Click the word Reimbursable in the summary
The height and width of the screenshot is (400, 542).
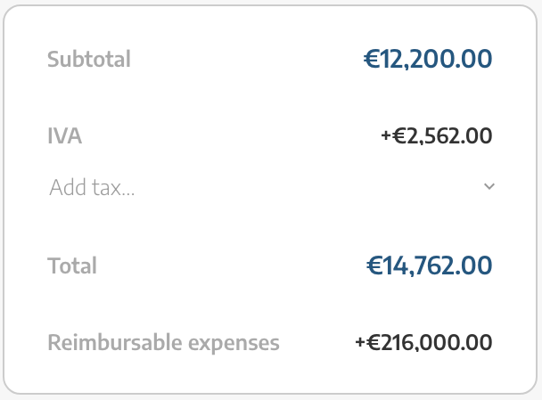tap(115, 342)
